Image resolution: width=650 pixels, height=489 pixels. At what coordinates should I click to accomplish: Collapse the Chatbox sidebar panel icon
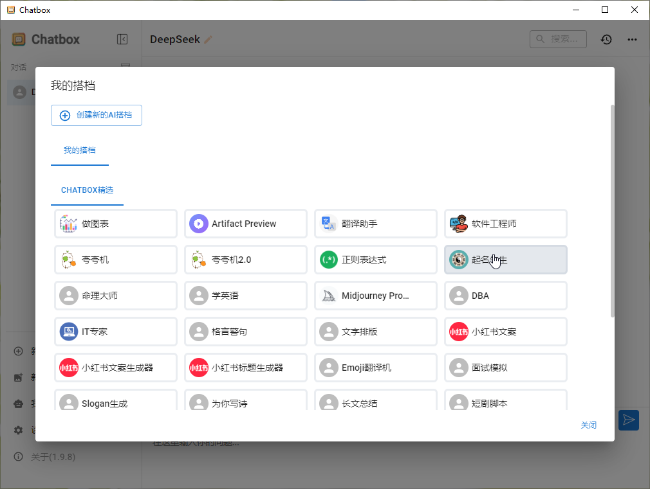pyautogui.click(x=122, y=39)
